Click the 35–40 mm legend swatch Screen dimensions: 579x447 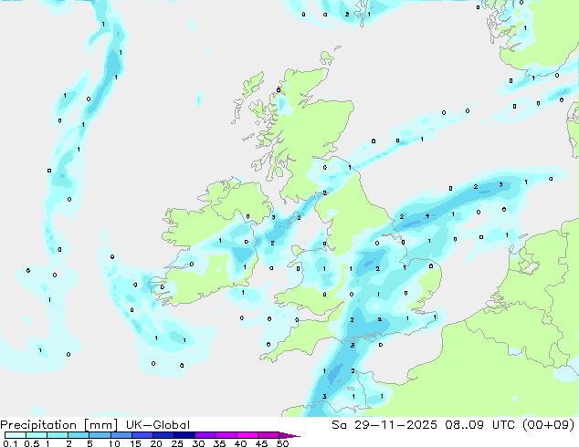(226, 435)
